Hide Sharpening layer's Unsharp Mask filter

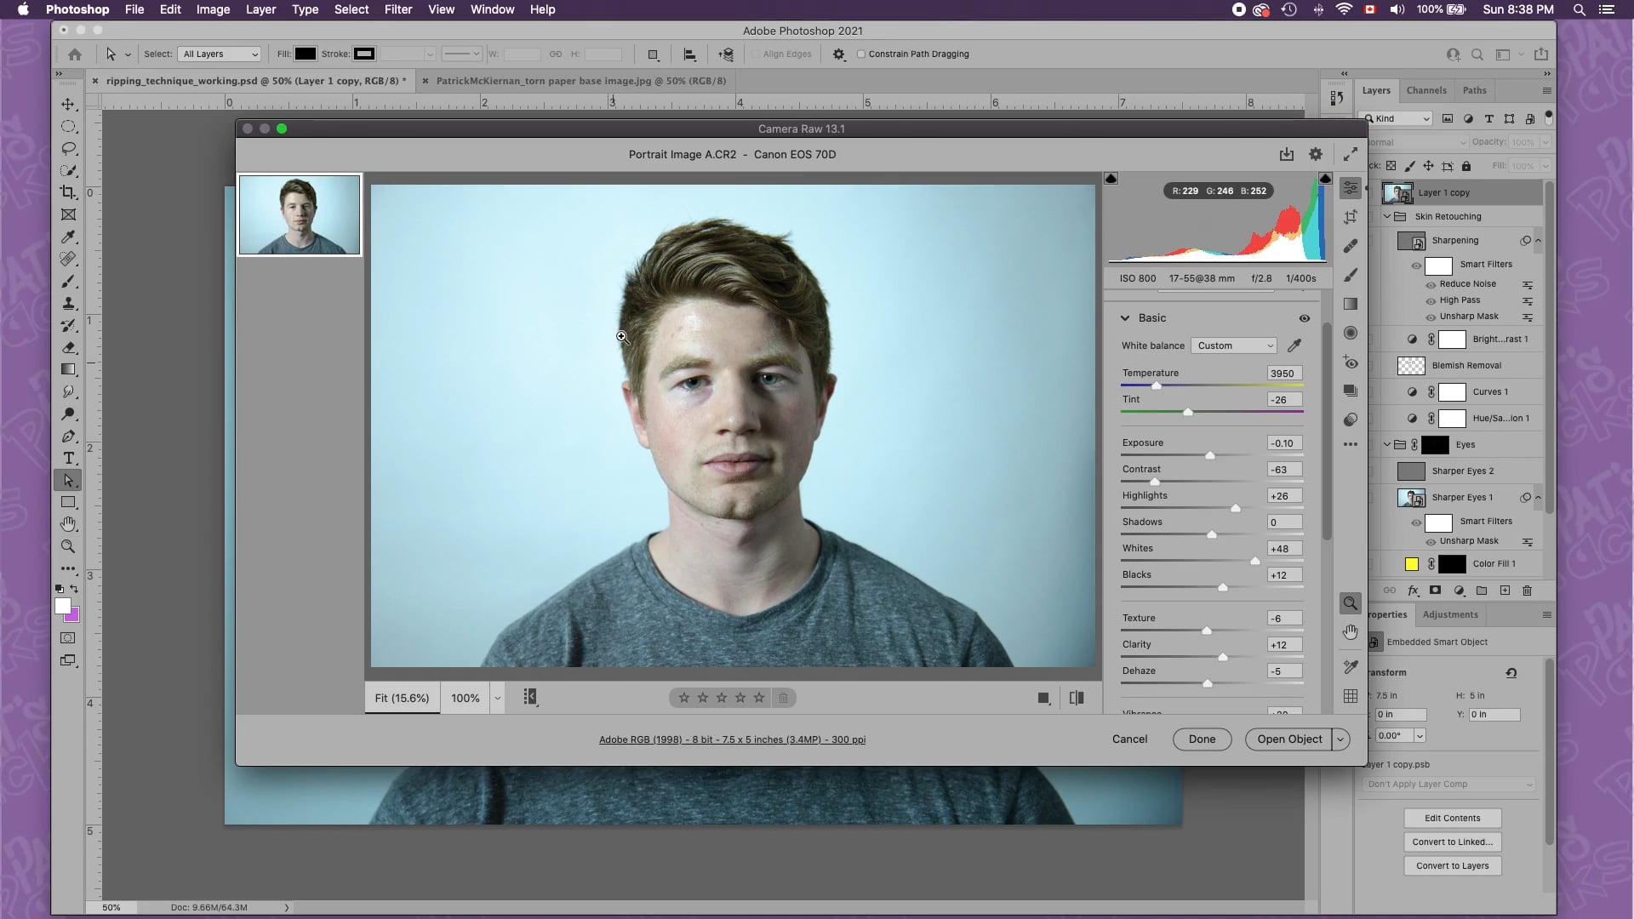click(x=1431, y=317)
